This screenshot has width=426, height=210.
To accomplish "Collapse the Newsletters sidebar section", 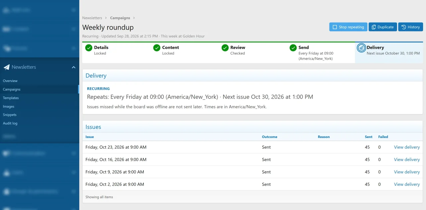I will tap(74, 67).
